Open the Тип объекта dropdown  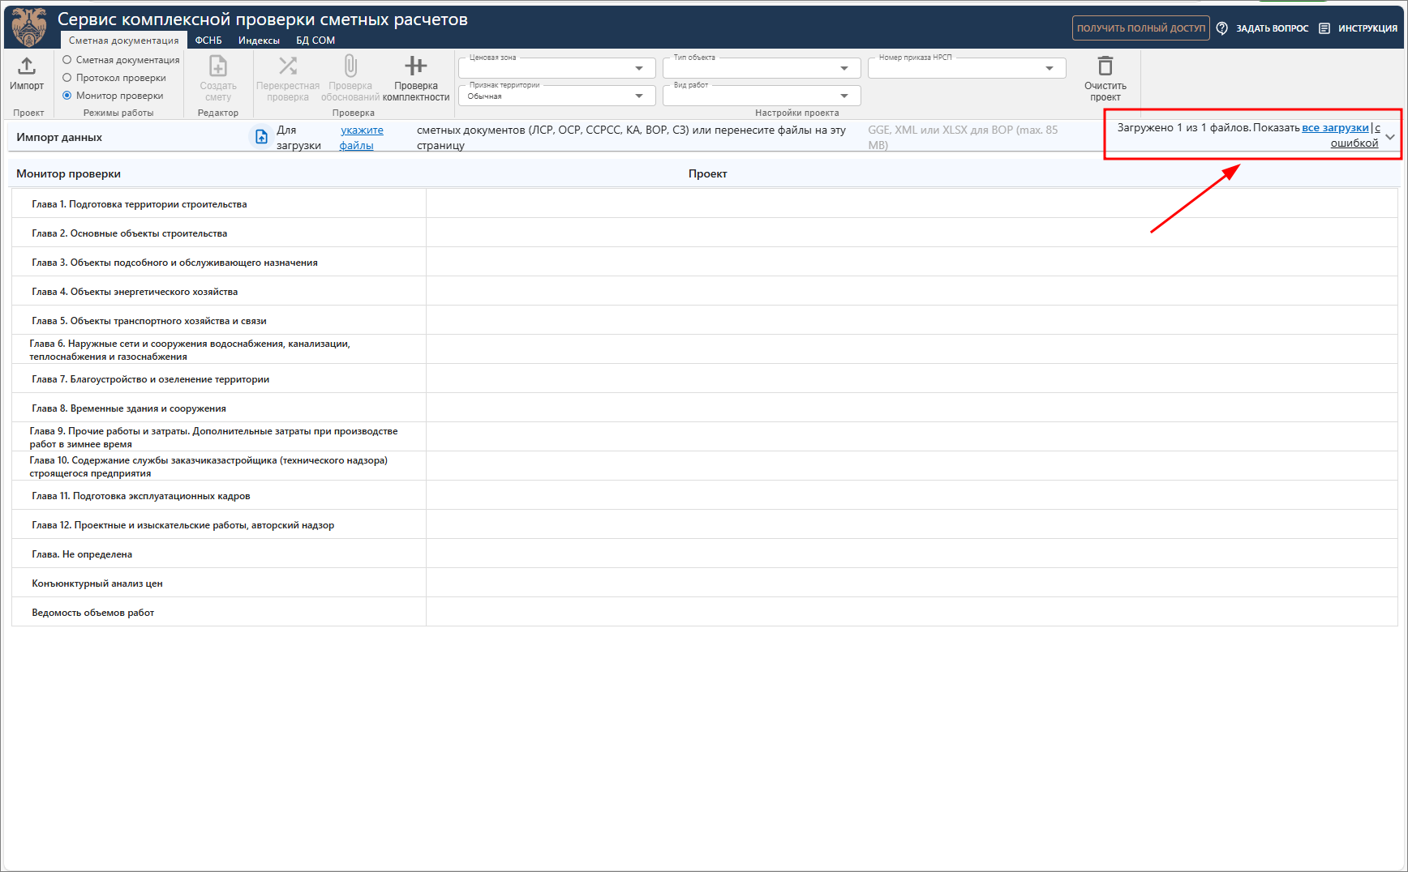(844, 69)
